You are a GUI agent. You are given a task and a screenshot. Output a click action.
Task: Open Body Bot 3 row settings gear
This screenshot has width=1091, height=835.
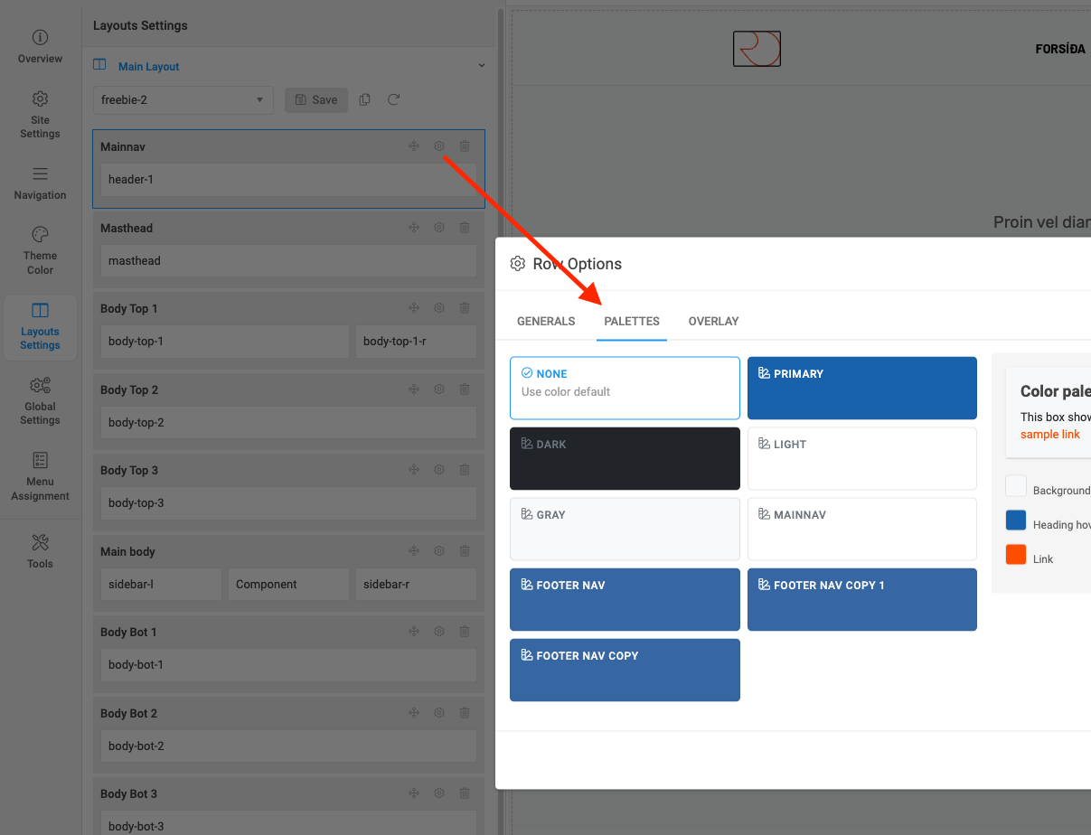point(439,793)
